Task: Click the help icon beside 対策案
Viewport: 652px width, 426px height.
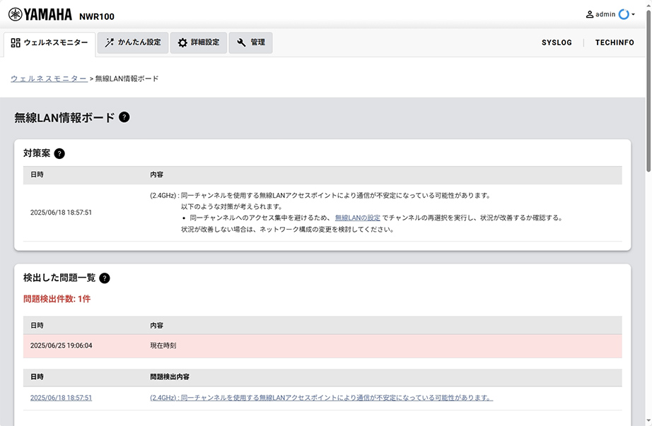Action: click(61, 153)
